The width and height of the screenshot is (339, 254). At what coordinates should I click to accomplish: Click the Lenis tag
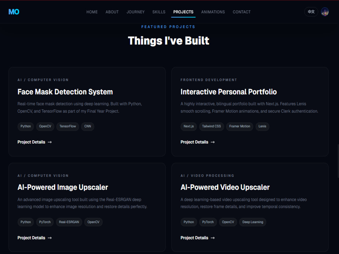(262, 126)
